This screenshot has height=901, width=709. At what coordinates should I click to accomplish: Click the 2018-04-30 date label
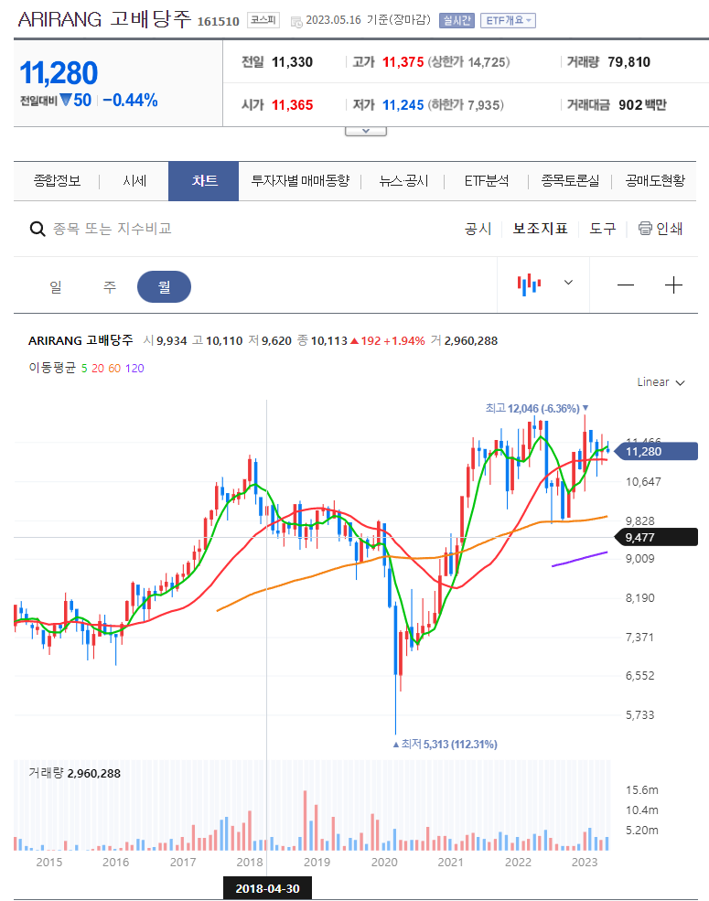point(267,888)
